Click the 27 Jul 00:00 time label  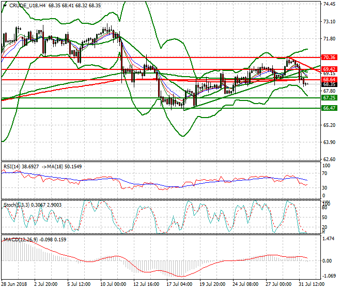click(278, 284)
